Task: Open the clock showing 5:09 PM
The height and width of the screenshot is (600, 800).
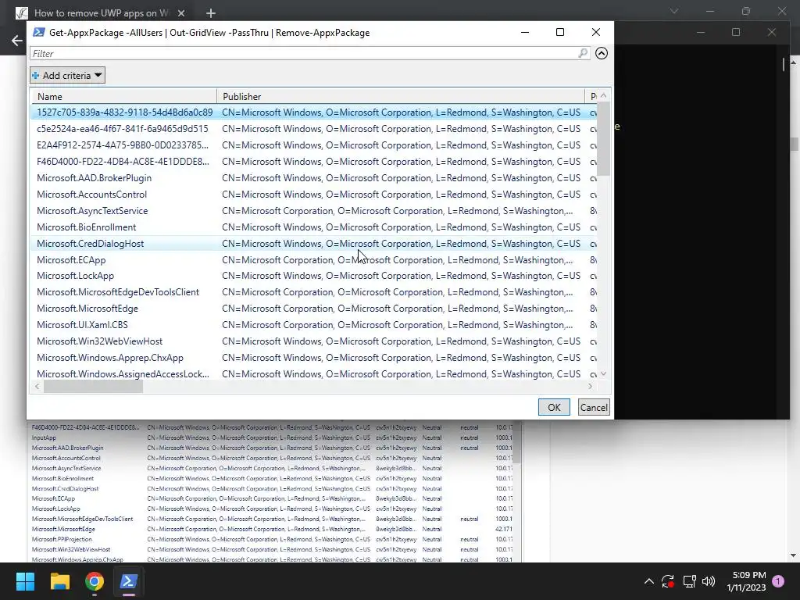Action: 746,581
